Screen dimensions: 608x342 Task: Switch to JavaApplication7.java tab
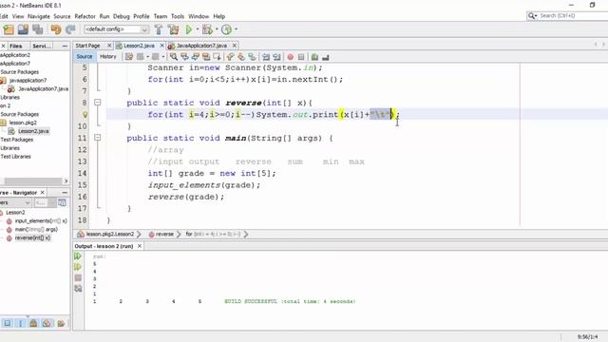(201, 46)
